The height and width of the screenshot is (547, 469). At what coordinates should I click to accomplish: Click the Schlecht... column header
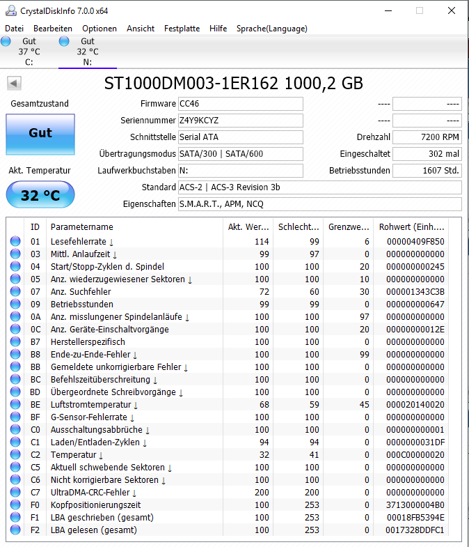tap(299, 227)
